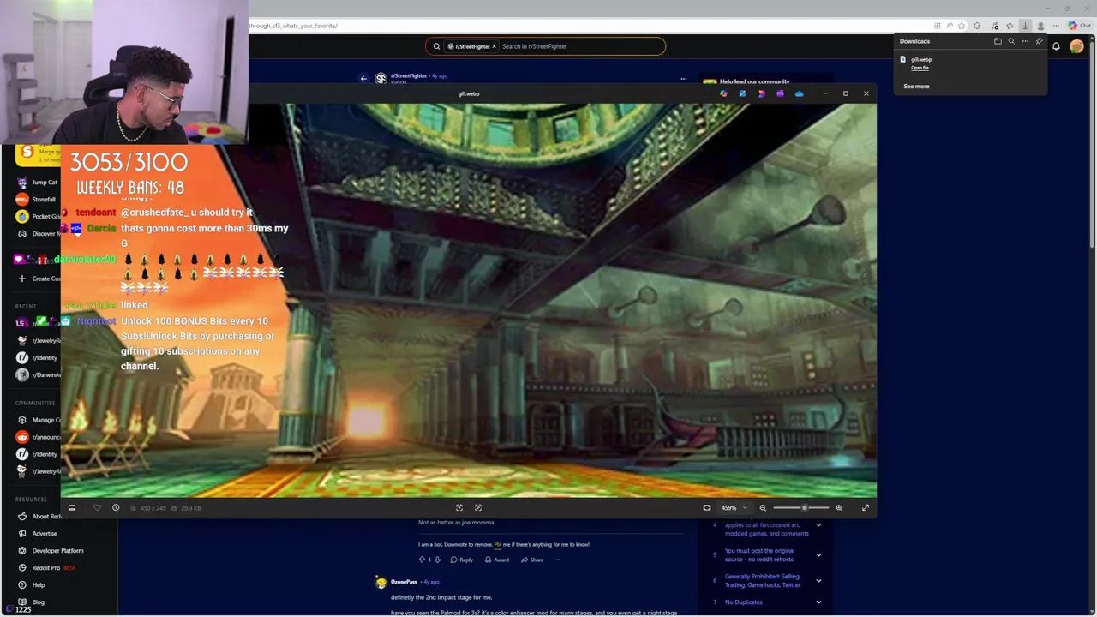Award the bot comment

(x=497, y=560)
